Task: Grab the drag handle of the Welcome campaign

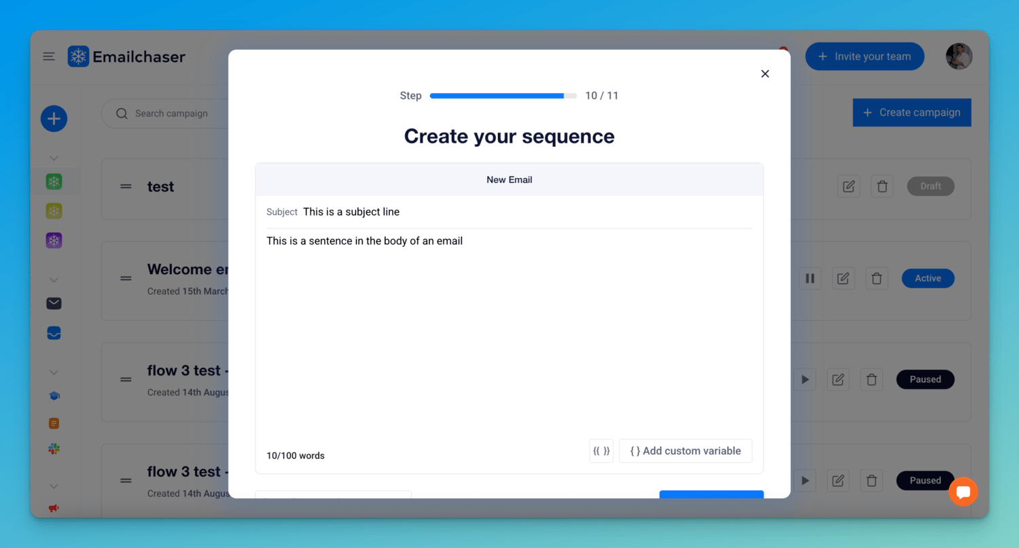Action: pos(126,278)
